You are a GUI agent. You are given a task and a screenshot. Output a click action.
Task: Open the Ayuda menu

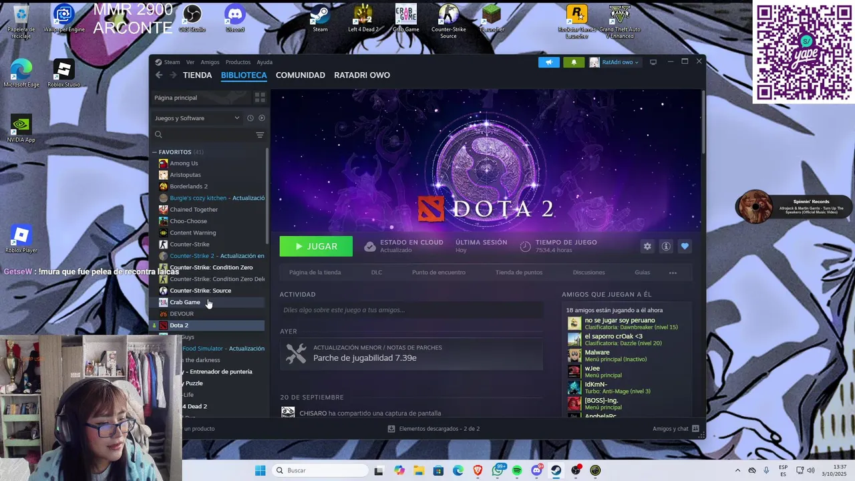click(265, 62)
